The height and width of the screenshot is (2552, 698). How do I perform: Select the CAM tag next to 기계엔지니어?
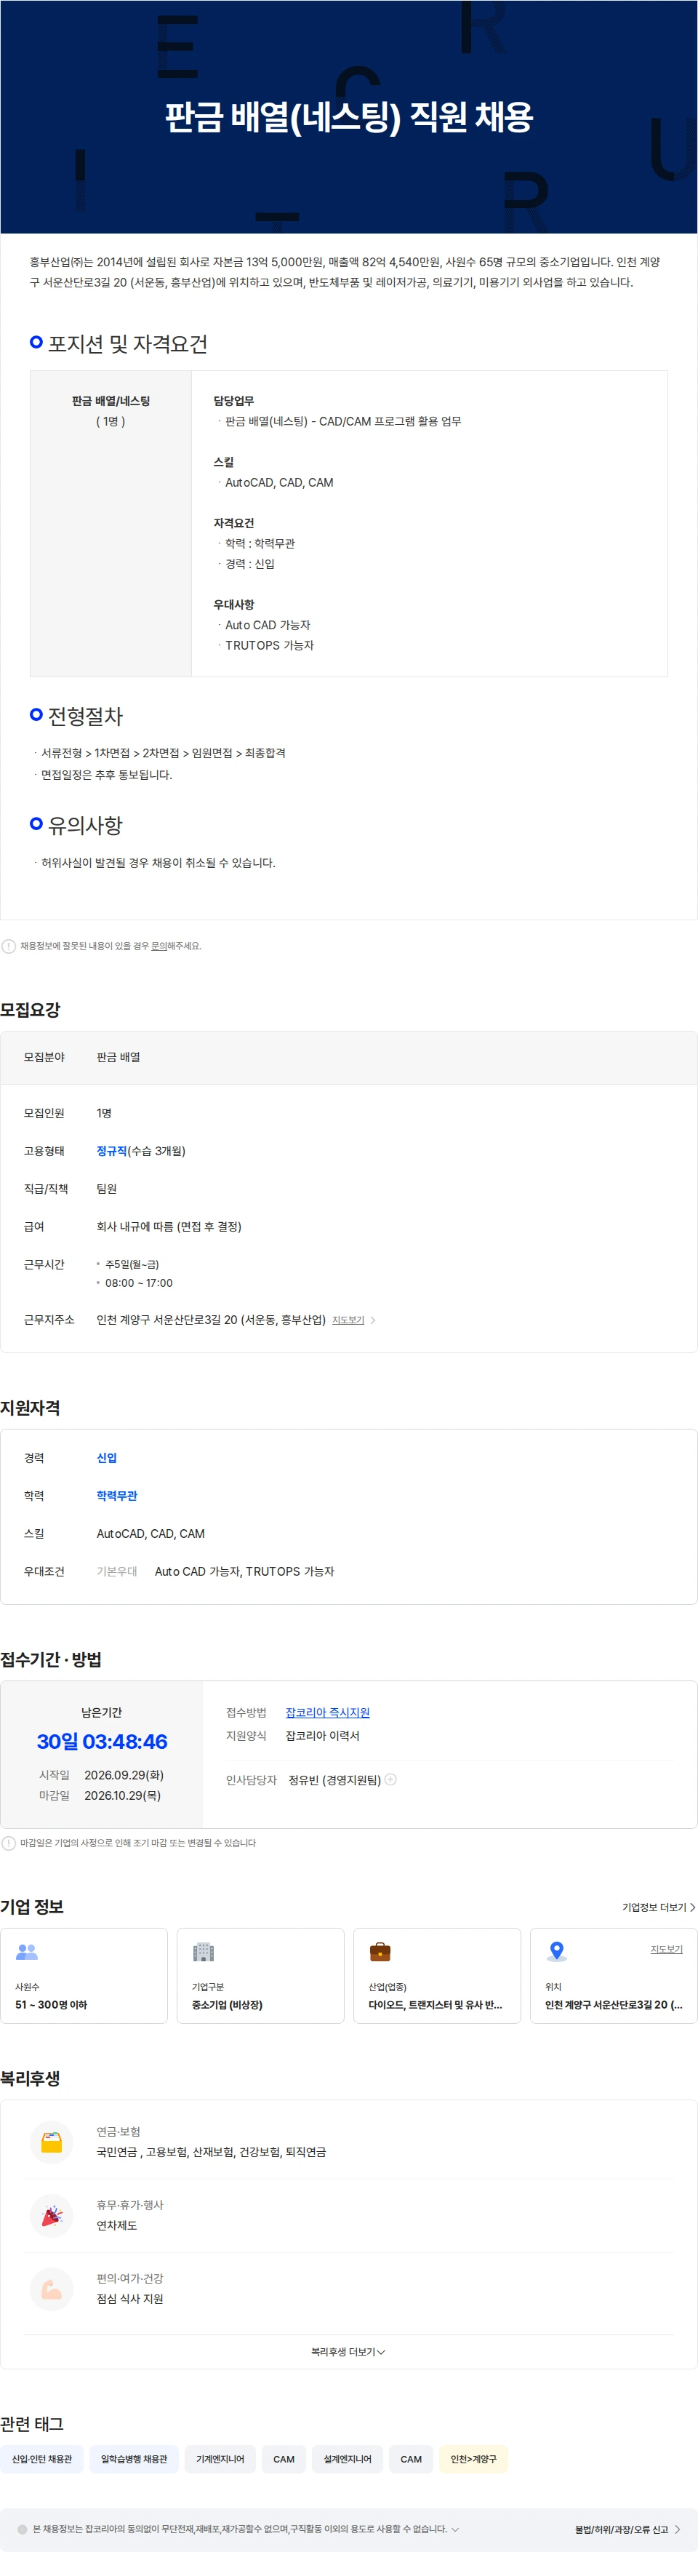click(x=284, y=2459)
